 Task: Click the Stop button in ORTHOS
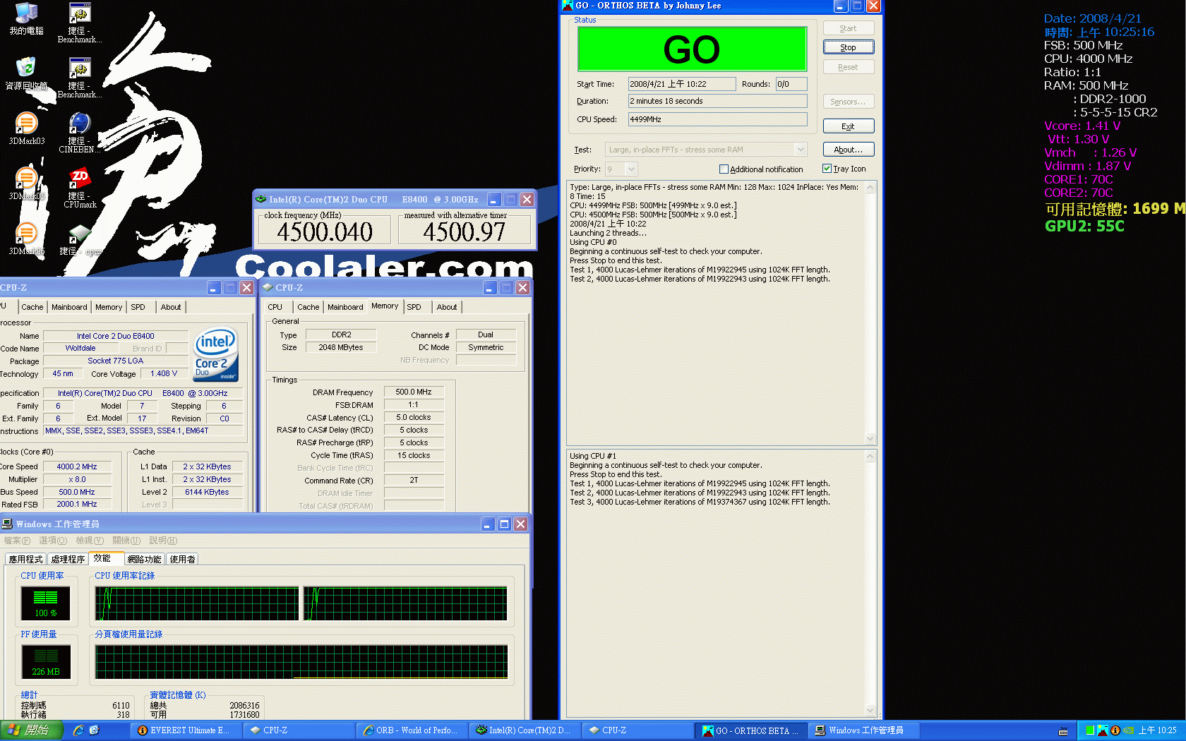coord(849,47)
